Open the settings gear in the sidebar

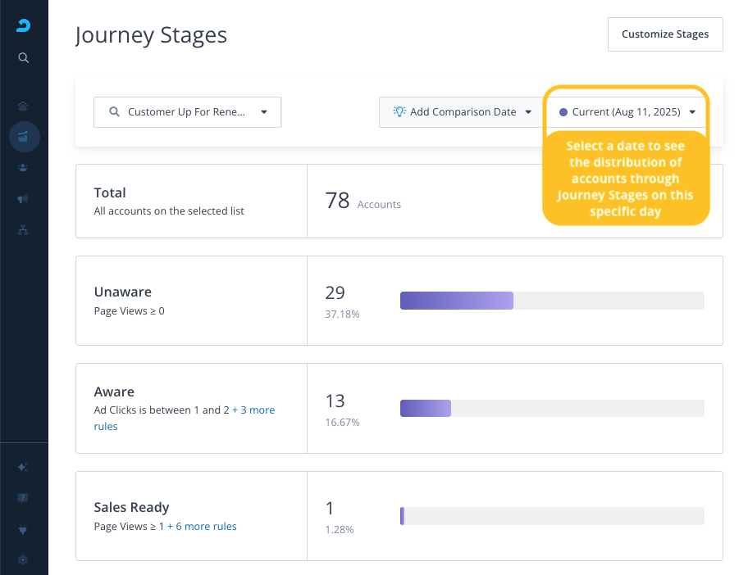(23, 559)
